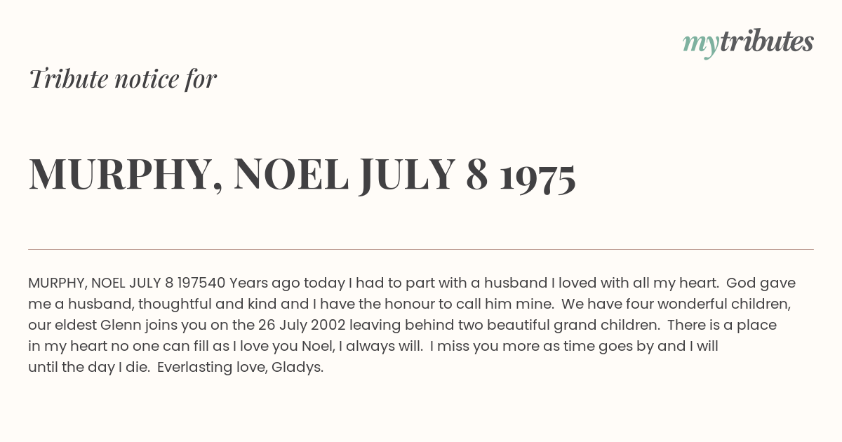Click the word NOEL in the large title
Image resolution: width=842 pixels, height=442 pixels.
pyautogui.click(x=290, y=175)
